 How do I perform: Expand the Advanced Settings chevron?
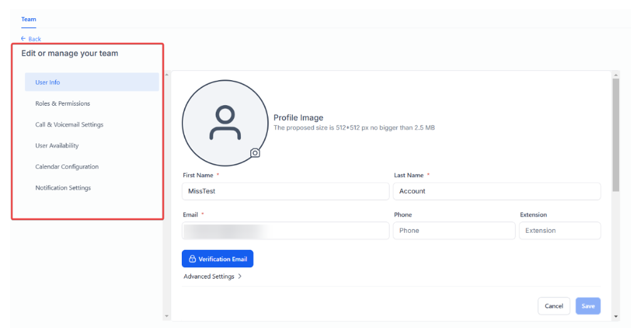pyautogui.click(x=240, y=276)
